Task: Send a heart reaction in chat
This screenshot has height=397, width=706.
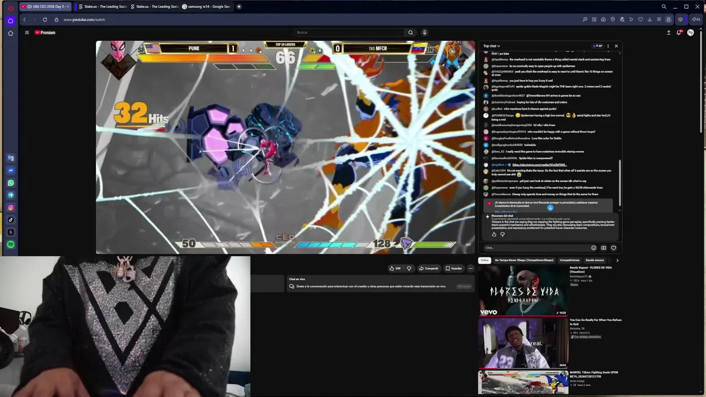Action: point(613,248)
